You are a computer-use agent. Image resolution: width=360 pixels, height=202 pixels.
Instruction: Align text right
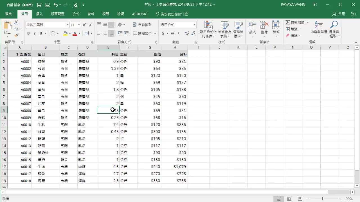pyautogui.click(x=111, y=33)
